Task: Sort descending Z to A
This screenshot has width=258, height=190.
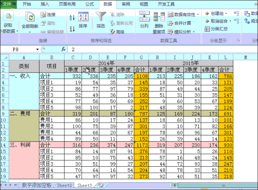Action: point(72,29)
